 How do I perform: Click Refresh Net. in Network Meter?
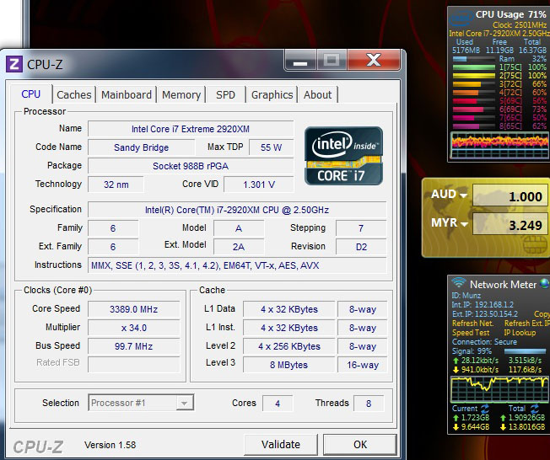[x=473, y=323]
